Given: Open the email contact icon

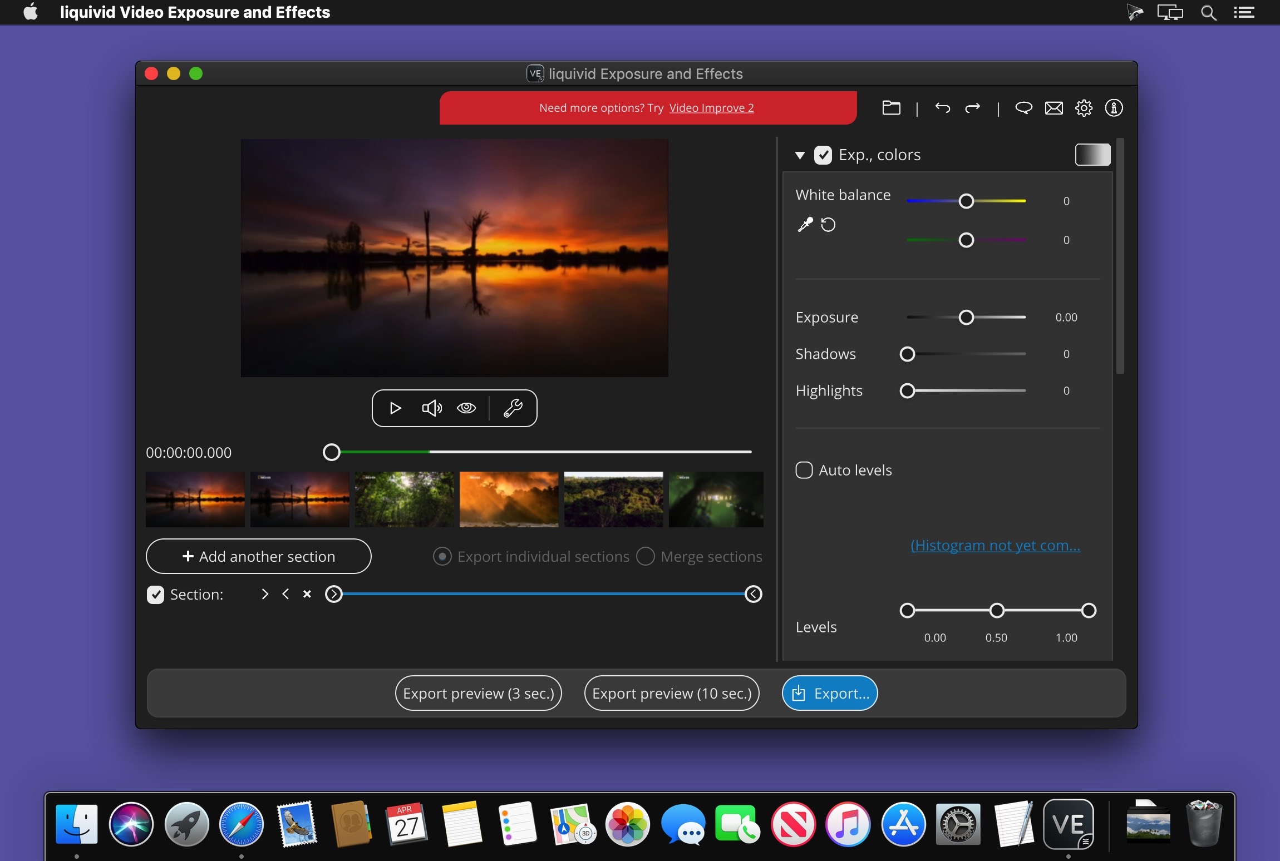Looking at the screenshot, I should [x=1053, y=108].
